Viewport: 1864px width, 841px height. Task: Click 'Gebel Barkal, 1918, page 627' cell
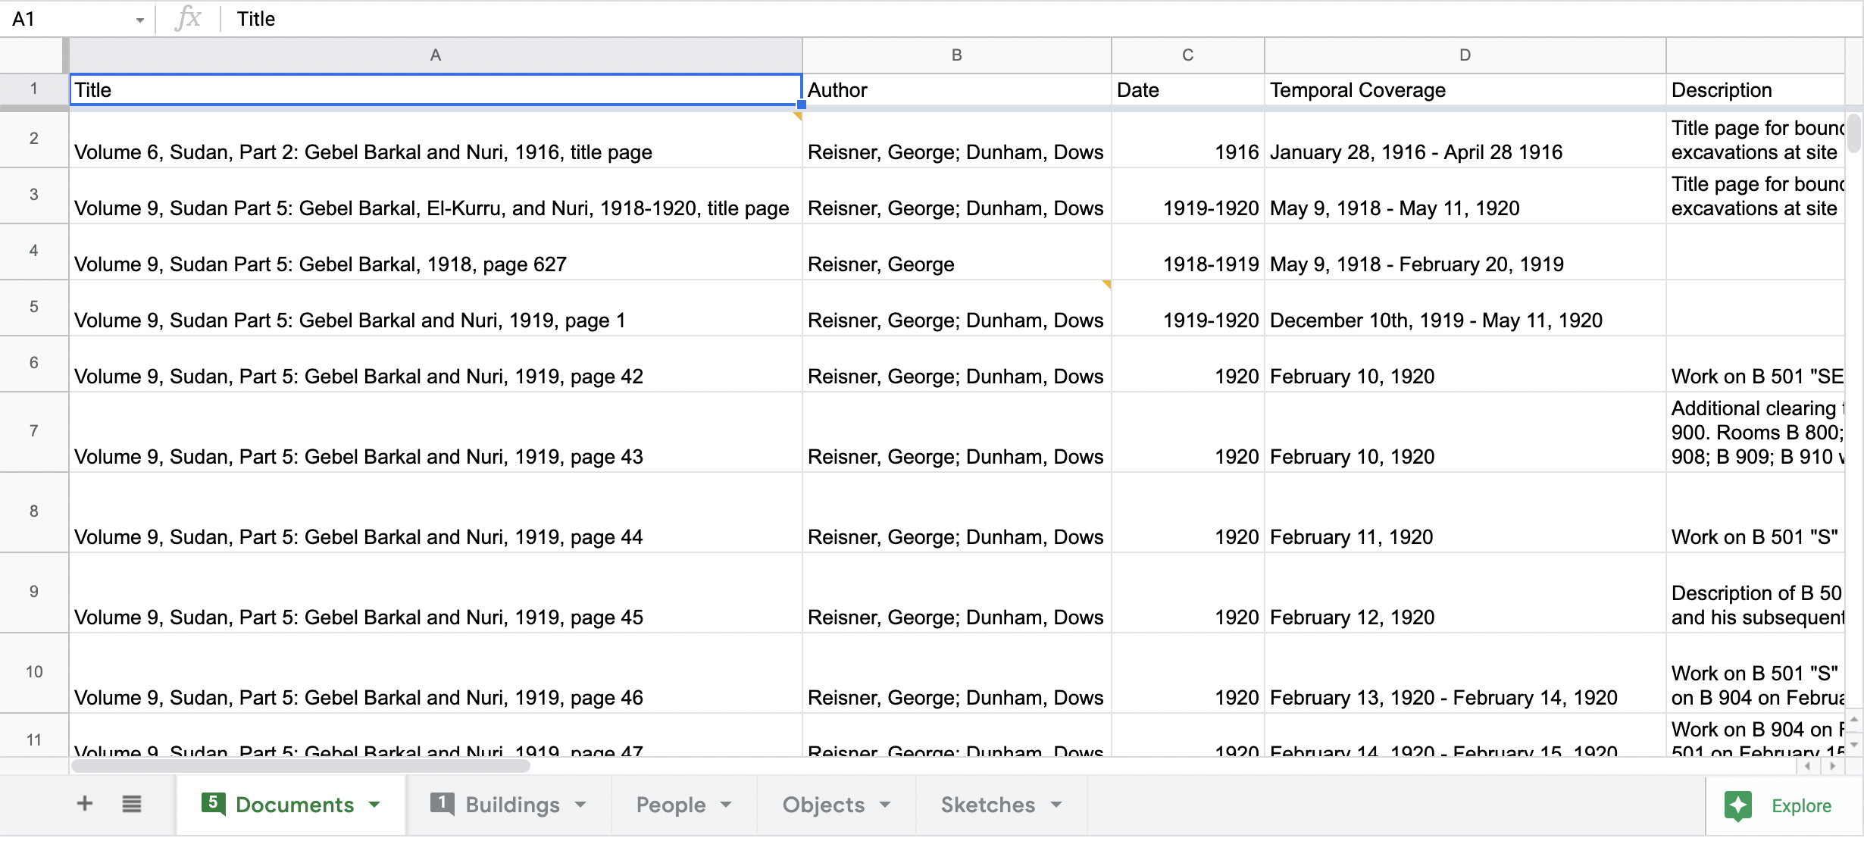tap(436, 252)
